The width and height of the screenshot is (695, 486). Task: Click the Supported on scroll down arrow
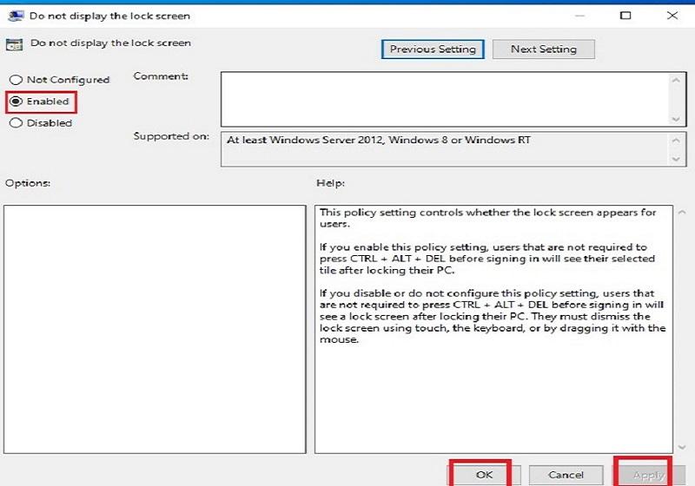point(676,159)
